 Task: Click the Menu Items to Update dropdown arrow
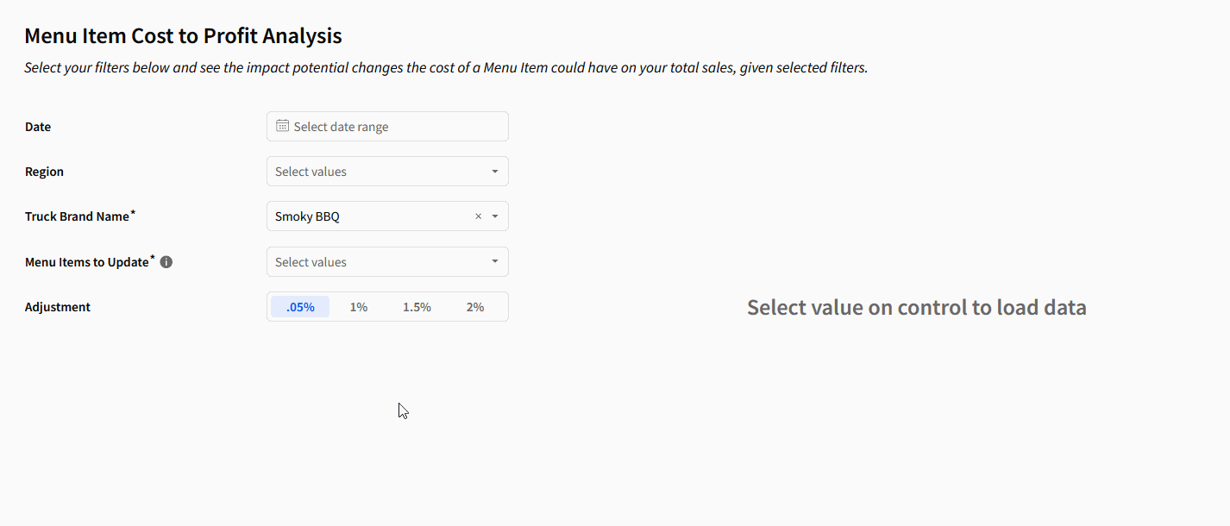tap(495, 262)
